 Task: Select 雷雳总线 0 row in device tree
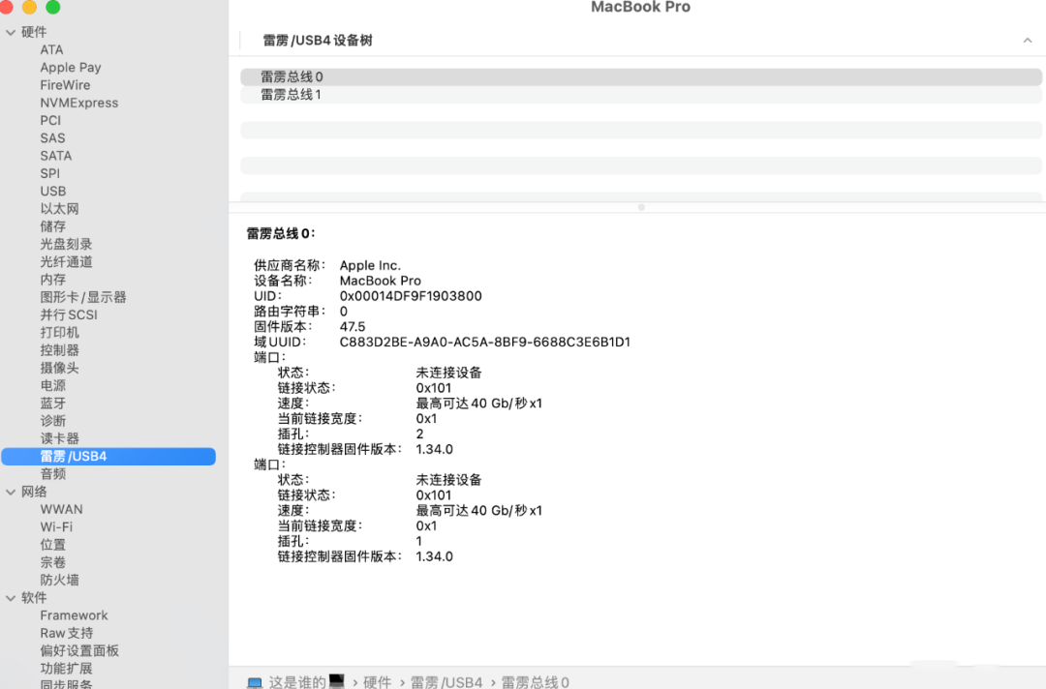click(641, 76)
